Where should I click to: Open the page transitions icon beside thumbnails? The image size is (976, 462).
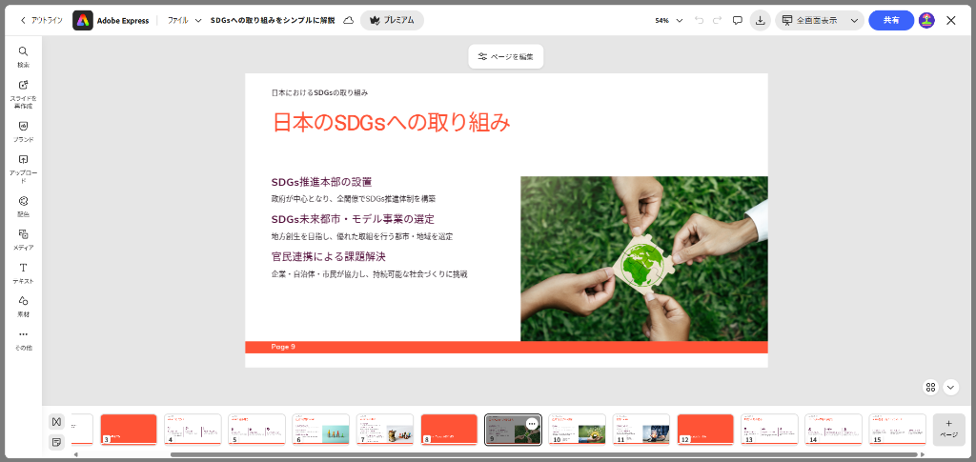(56, 422)
